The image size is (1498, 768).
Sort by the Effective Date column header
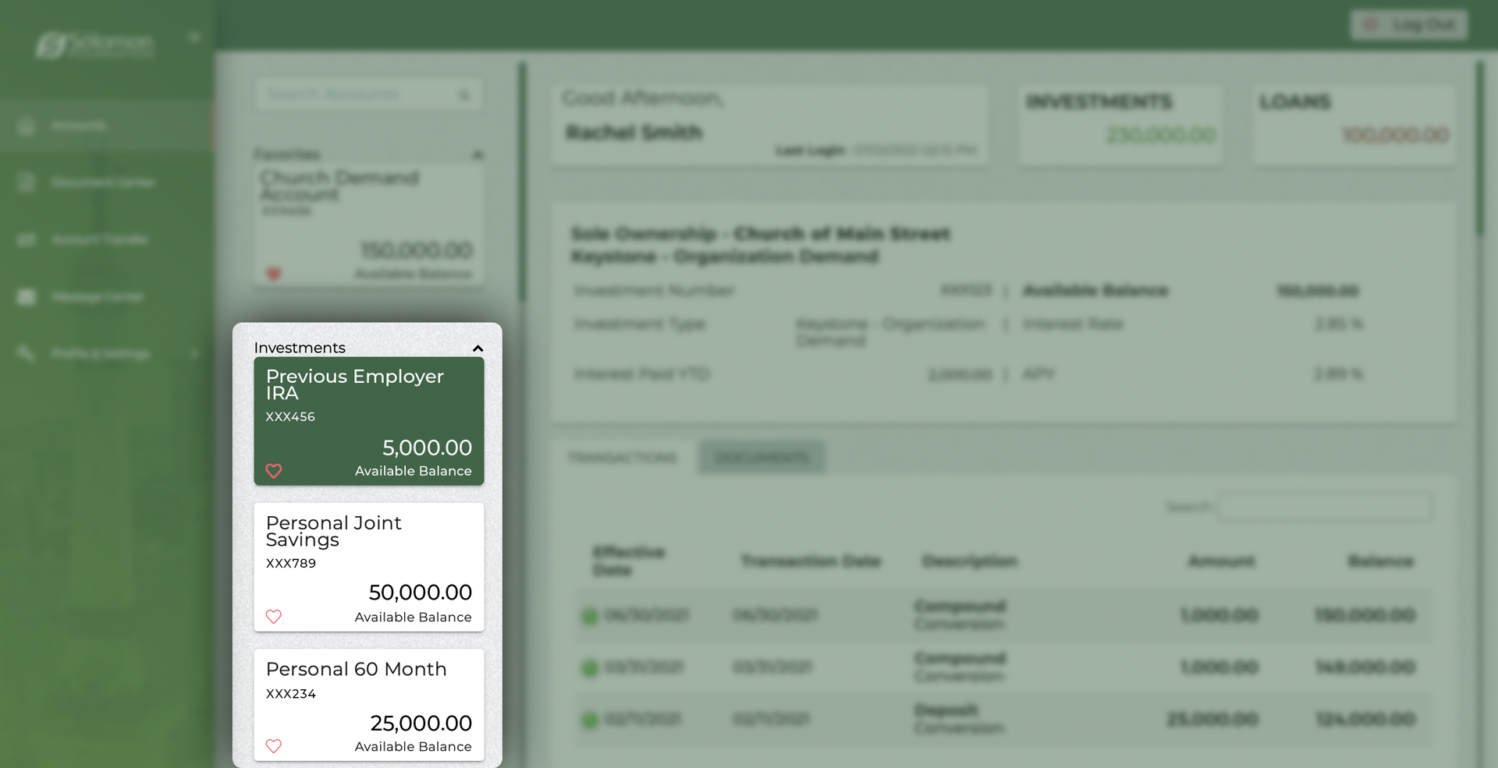tap(629, 561)
